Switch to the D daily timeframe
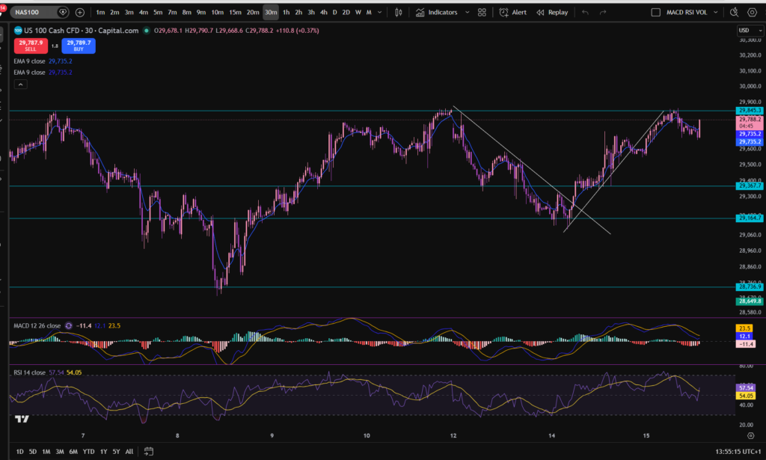 click(x=334, y=12)
